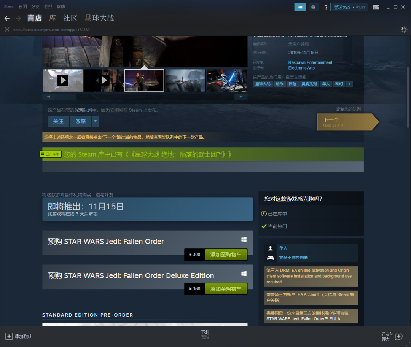Select the 动作 tag
Screen dimensions: 411x347
[x=279, y=84]
